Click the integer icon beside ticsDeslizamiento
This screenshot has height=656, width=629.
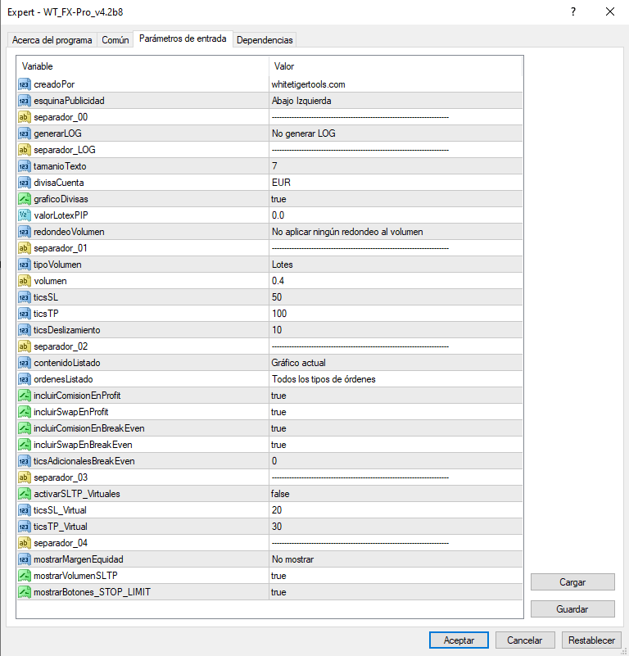click(x=25, y=330)
